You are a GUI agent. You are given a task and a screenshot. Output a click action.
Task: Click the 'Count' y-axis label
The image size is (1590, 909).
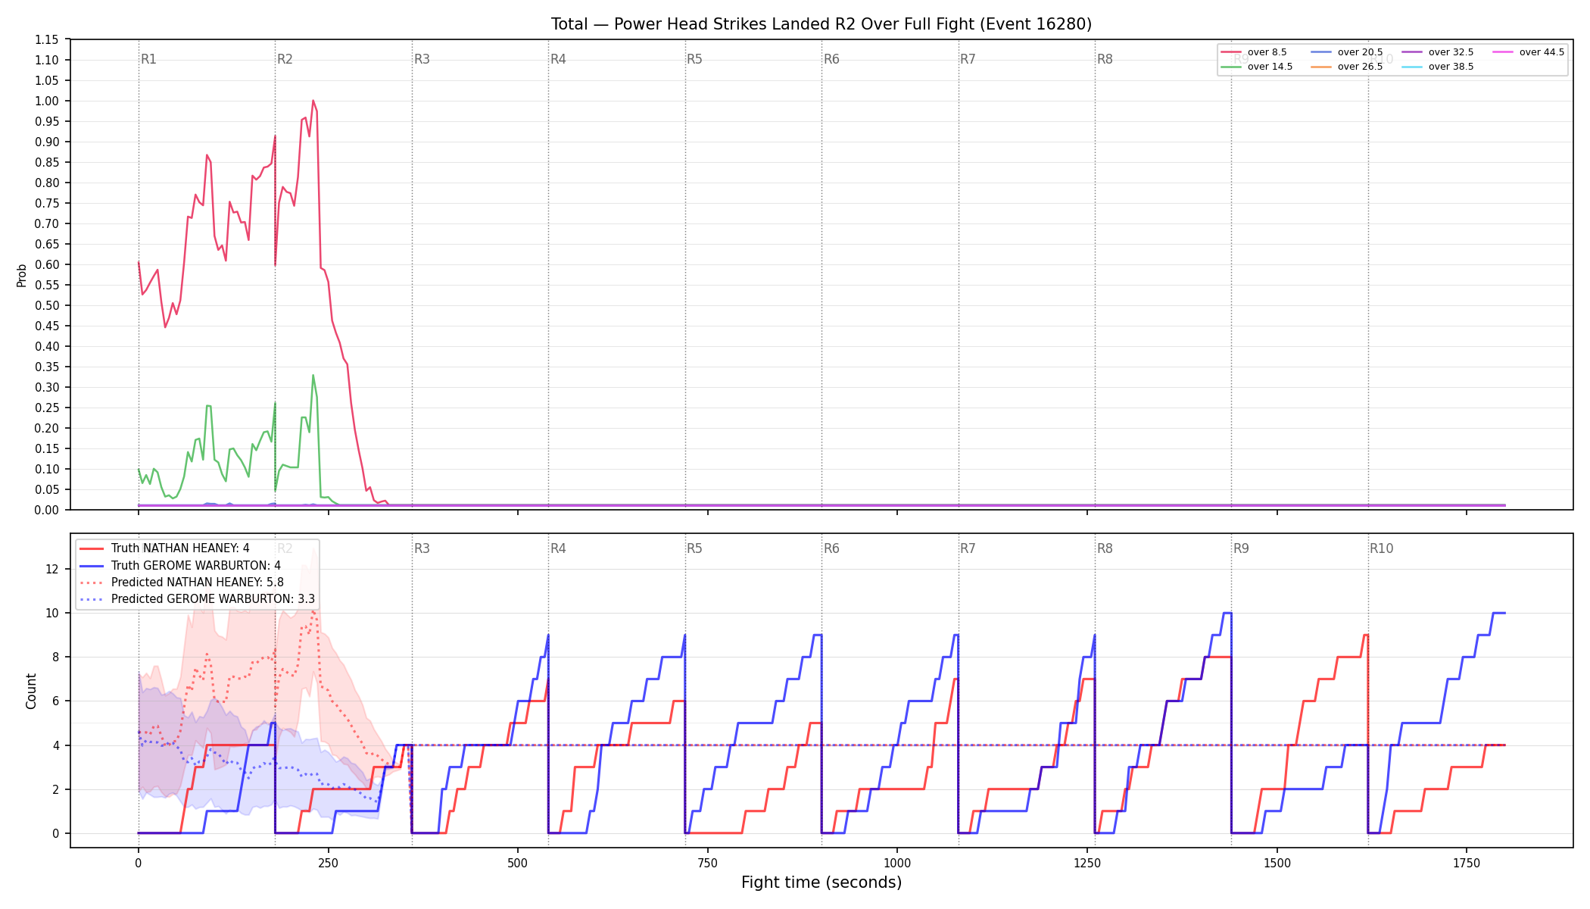click(x=31, y=691)
